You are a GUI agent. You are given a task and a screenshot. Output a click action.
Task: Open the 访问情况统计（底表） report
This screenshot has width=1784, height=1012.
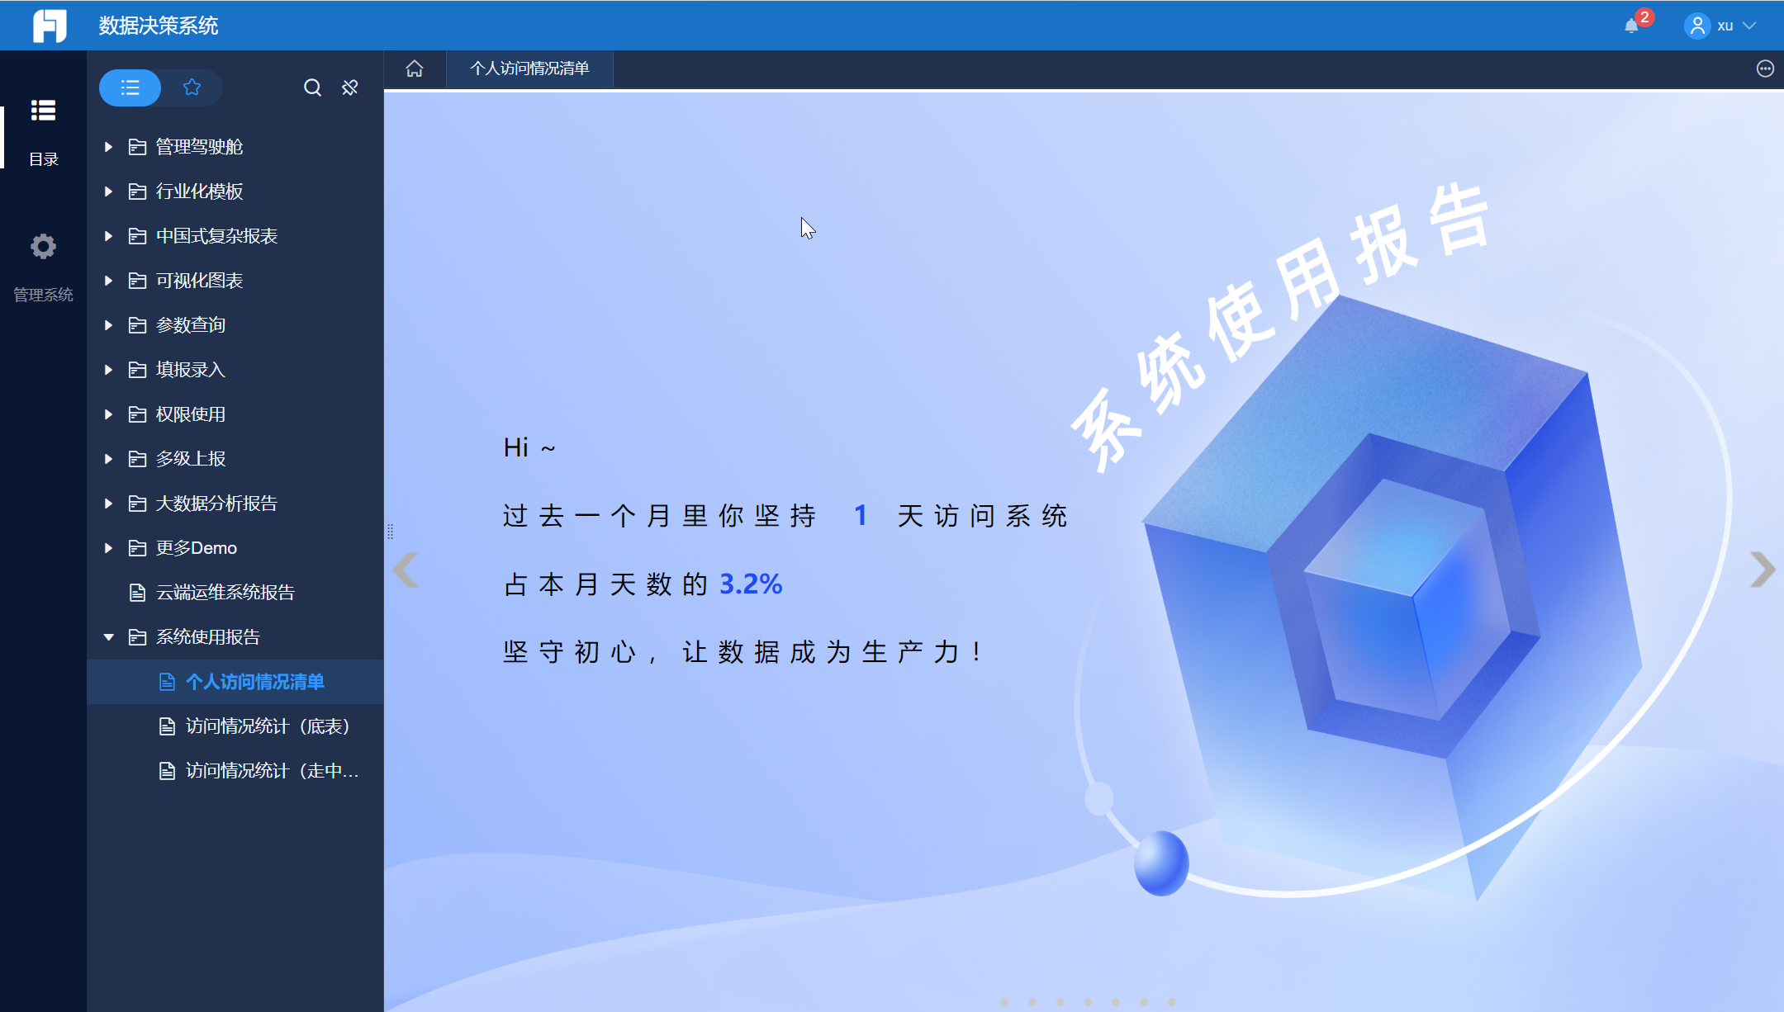(x=267, y=726)
